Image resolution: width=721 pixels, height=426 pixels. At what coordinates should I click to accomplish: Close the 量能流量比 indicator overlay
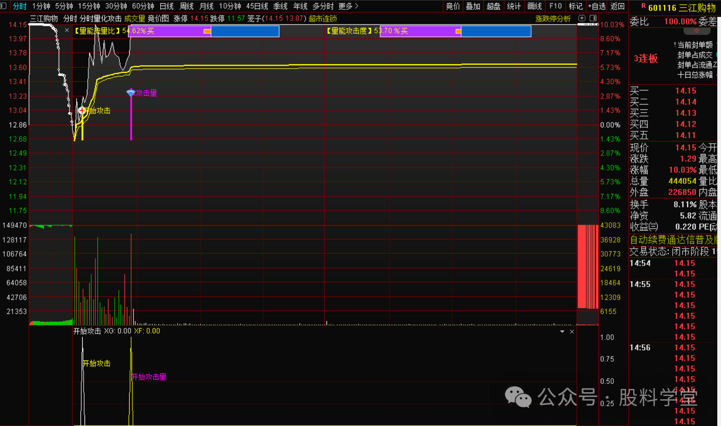(67, 30)
